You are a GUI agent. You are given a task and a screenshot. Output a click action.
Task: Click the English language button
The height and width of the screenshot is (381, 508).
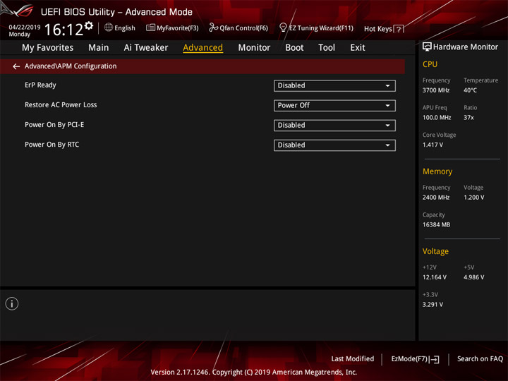(x=125, y=28)
